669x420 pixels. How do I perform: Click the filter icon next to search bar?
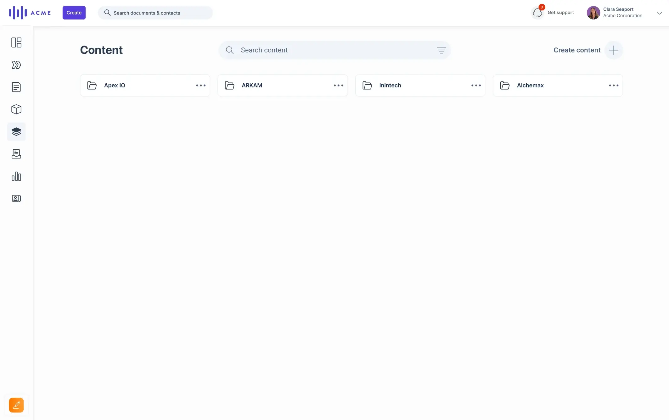(441, 50)
